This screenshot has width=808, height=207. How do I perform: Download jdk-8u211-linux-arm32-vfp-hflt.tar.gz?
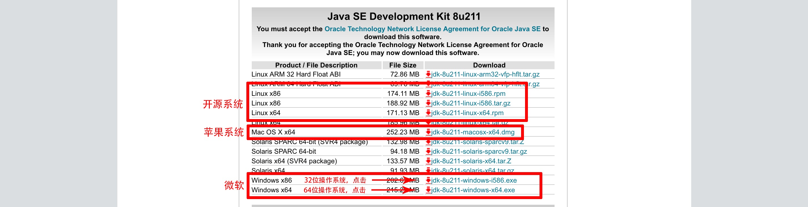pyautogui.click(x=485, y=74)
